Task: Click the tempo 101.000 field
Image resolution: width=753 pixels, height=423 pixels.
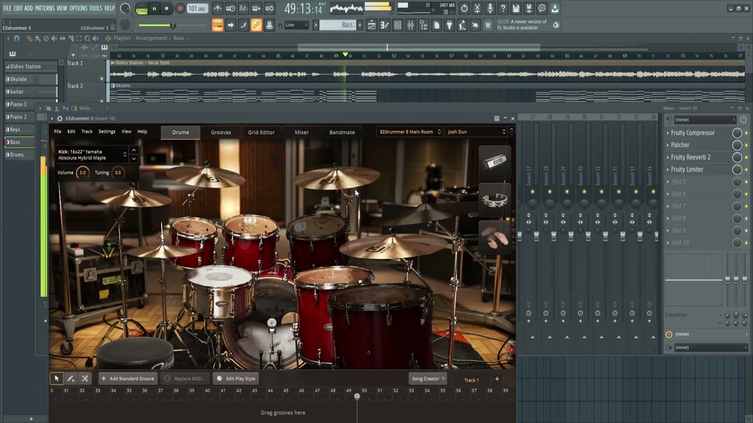Action: pos(197,9)
